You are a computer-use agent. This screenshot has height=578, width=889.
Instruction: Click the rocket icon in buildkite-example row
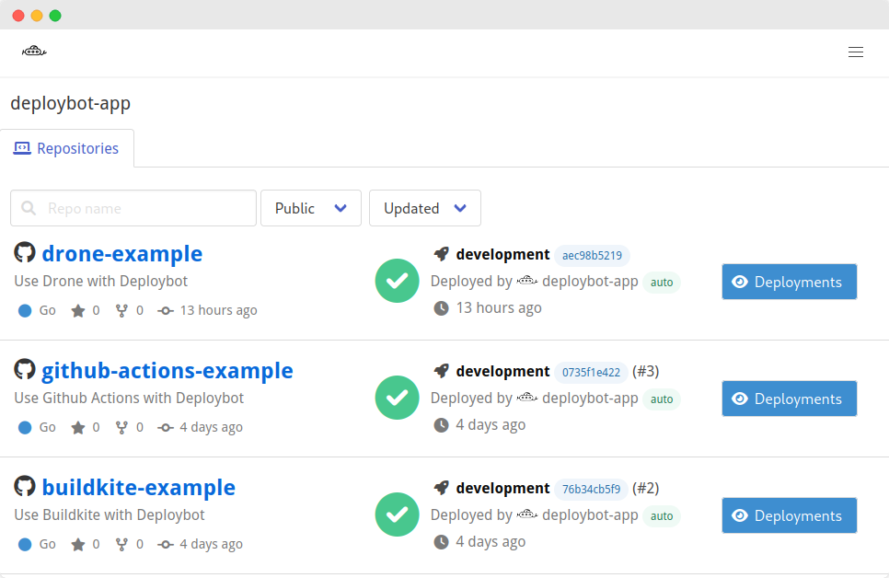(441, 488)
